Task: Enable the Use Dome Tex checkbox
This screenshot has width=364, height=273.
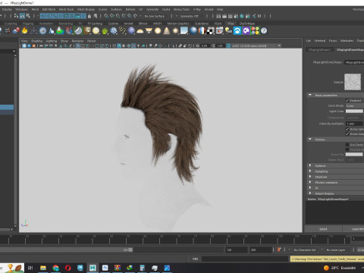Action: pos(347,145)
